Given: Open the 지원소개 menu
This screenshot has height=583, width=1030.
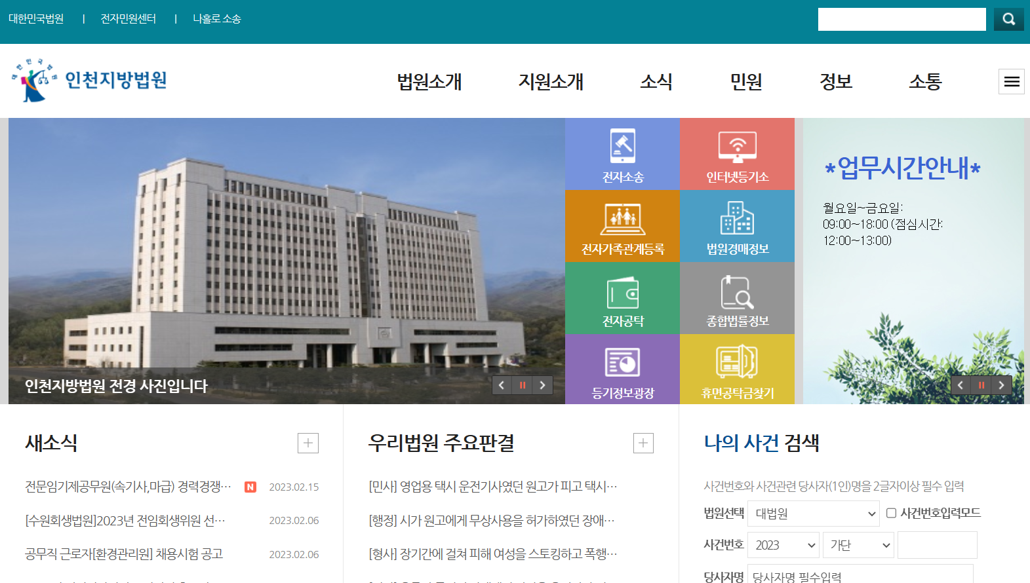Looking at the screenshot, I should point(551,82).
